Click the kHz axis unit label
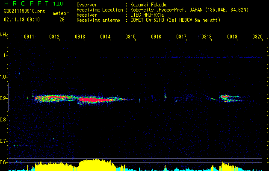This screenshot has height=171, width=269. (4, 35)
